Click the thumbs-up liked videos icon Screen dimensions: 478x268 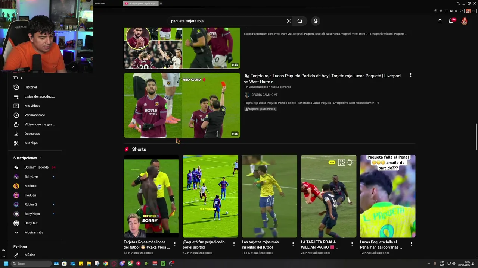pyautogui.click(x=16, y=124)
